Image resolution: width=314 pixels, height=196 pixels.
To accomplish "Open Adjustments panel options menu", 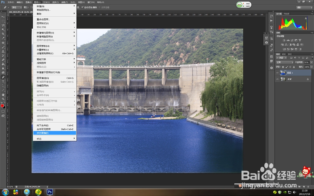I will (312, 33).
